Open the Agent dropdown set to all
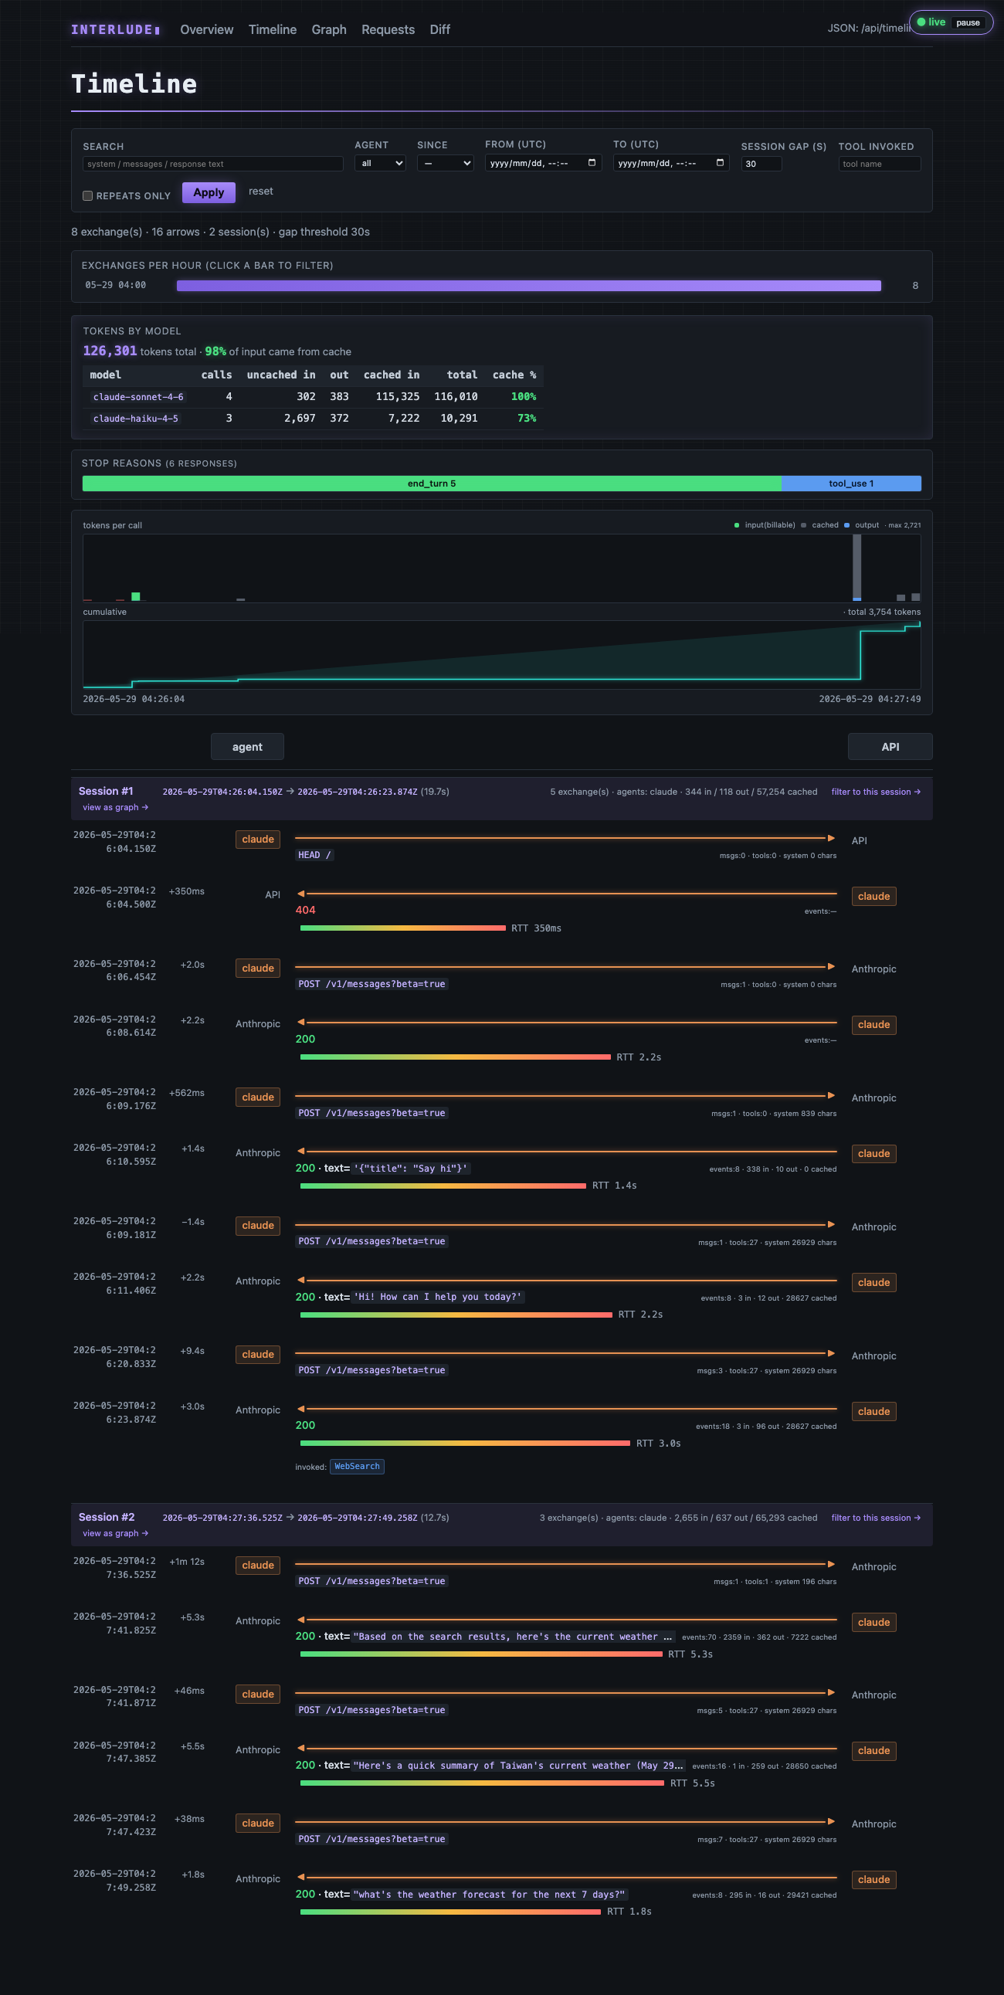The height and width of the screenshot is (1995, 1004). click(381, 164)
